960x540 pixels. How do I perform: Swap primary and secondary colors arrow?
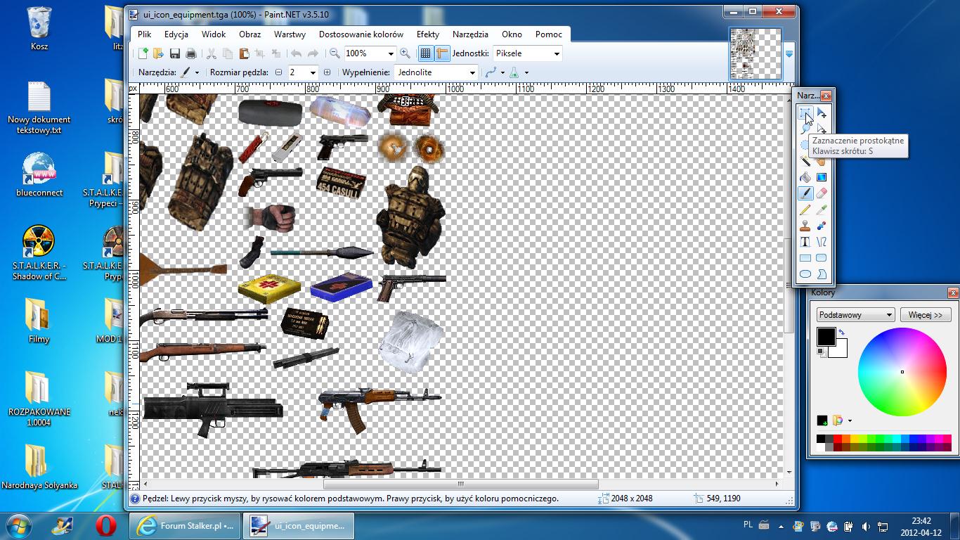tap(842, 332)
